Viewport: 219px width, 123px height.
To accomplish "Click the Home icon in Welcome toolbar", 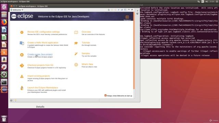I will click(x=109, y=10).
